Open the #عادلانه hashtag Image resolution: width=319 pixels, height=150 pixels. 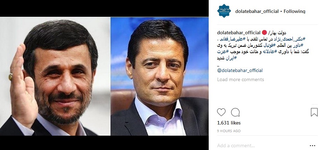point(267,52)
